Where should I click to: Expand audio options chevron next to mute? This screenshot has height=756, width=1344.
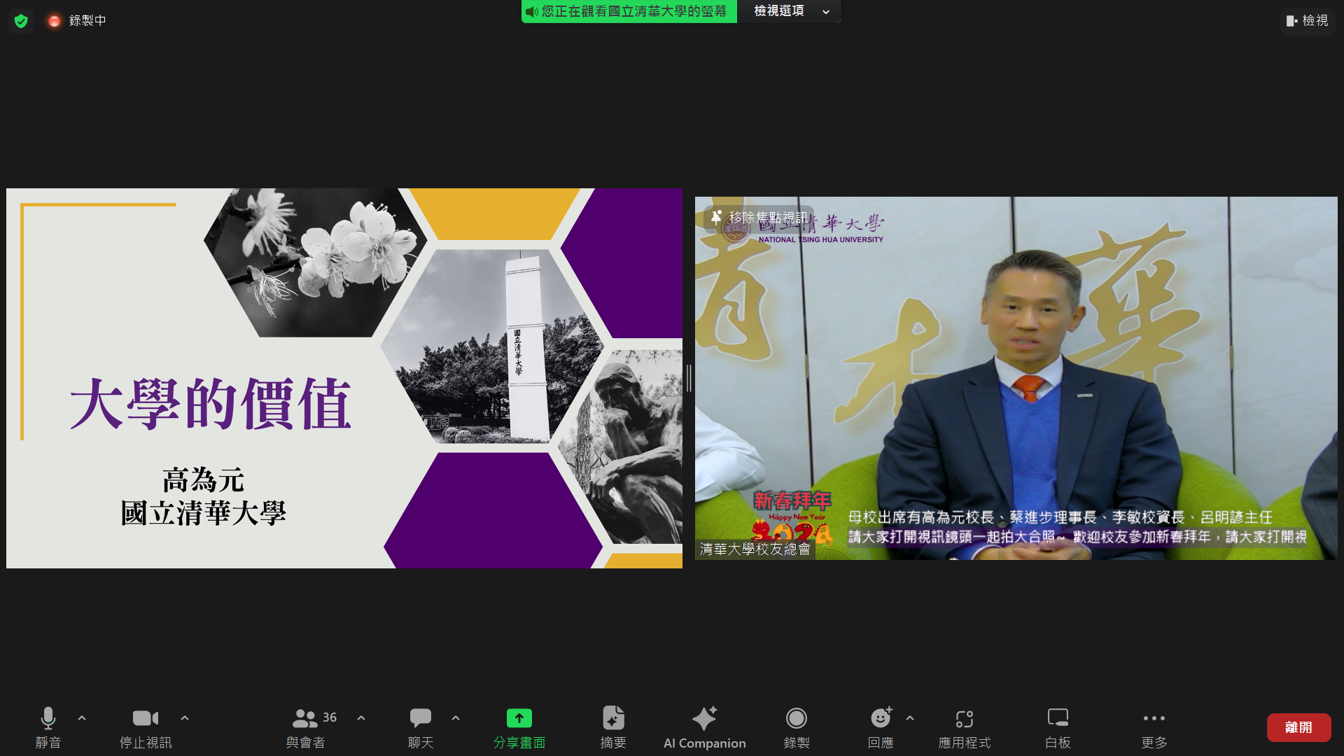click(82, 718)
